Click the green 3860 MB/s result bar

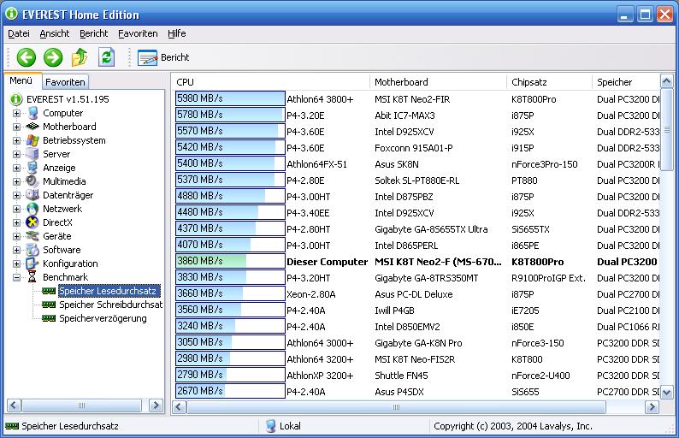point(230,261)
